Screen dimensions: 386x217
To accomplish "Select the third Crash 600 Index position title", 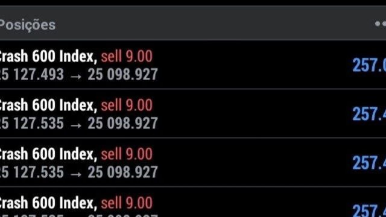I will point(48,154).
